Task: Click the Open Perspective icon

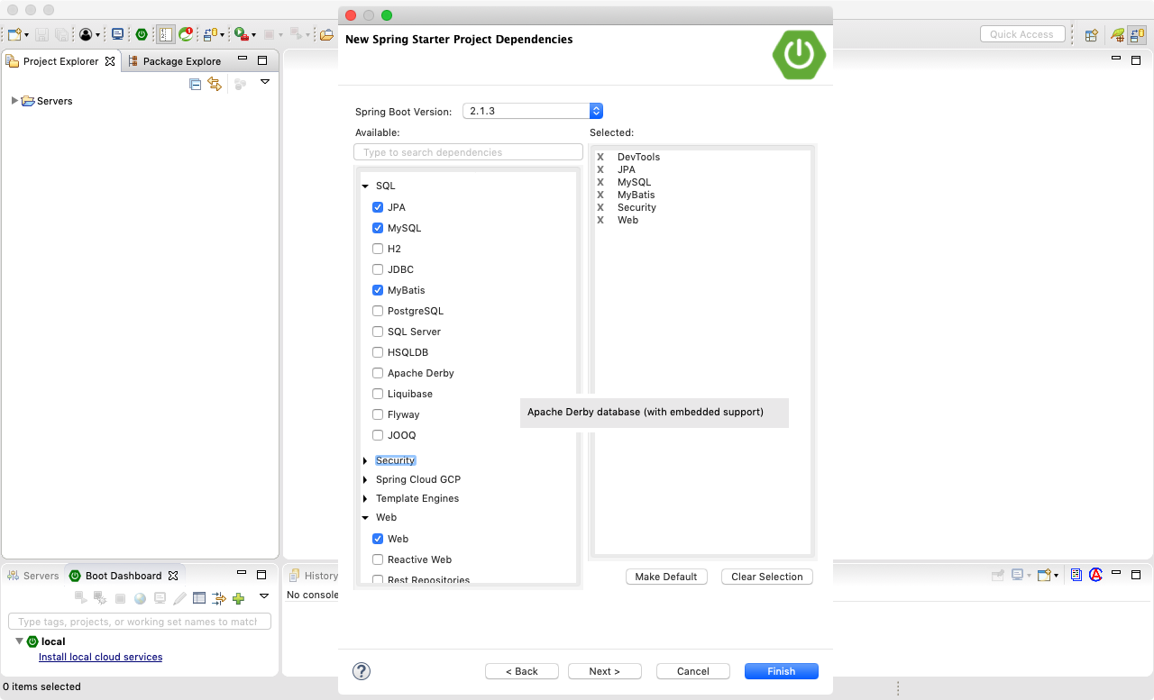Action: [1091, 35]
